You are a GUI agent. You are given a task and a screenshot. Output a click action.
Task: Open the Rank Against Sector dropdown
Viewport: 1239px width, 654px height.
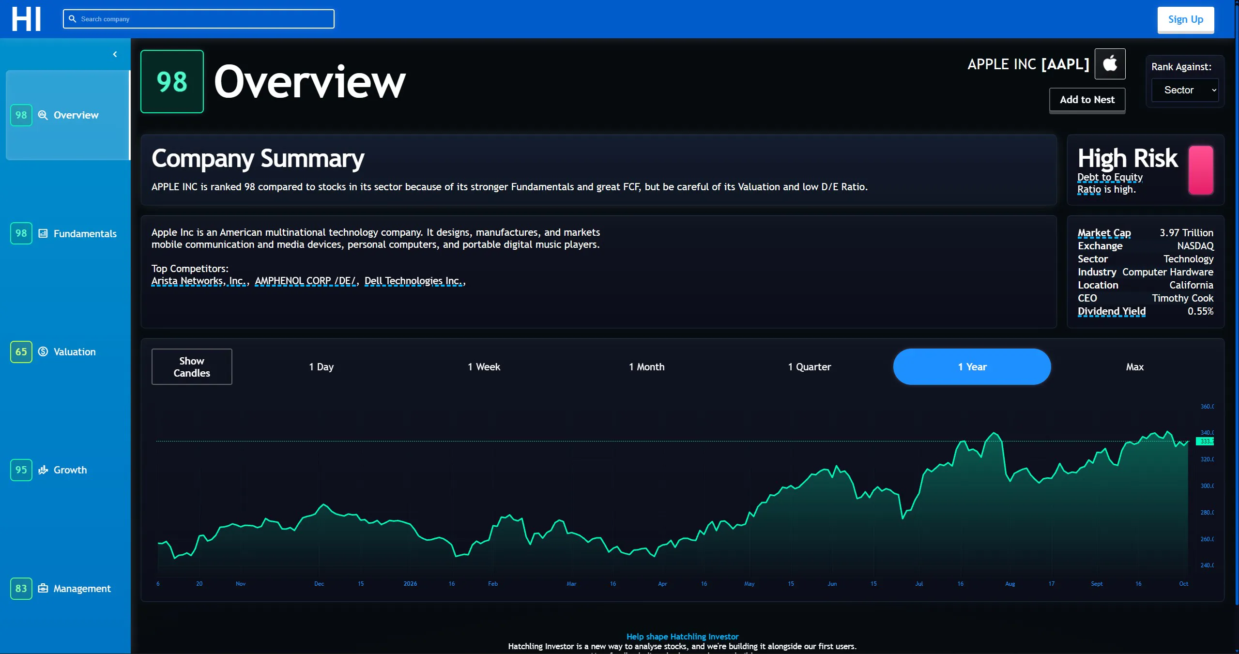[x=1185, y=90]
